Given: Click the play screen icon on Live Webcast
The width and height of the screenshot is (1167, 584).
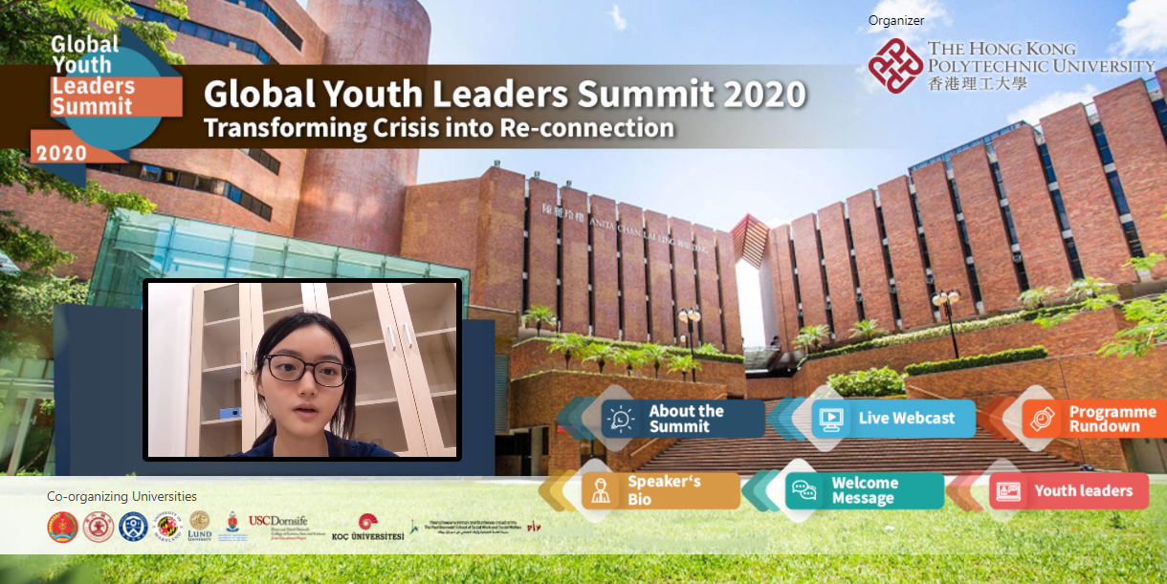Looking at the screenshot, I should (x=830, y=419).
